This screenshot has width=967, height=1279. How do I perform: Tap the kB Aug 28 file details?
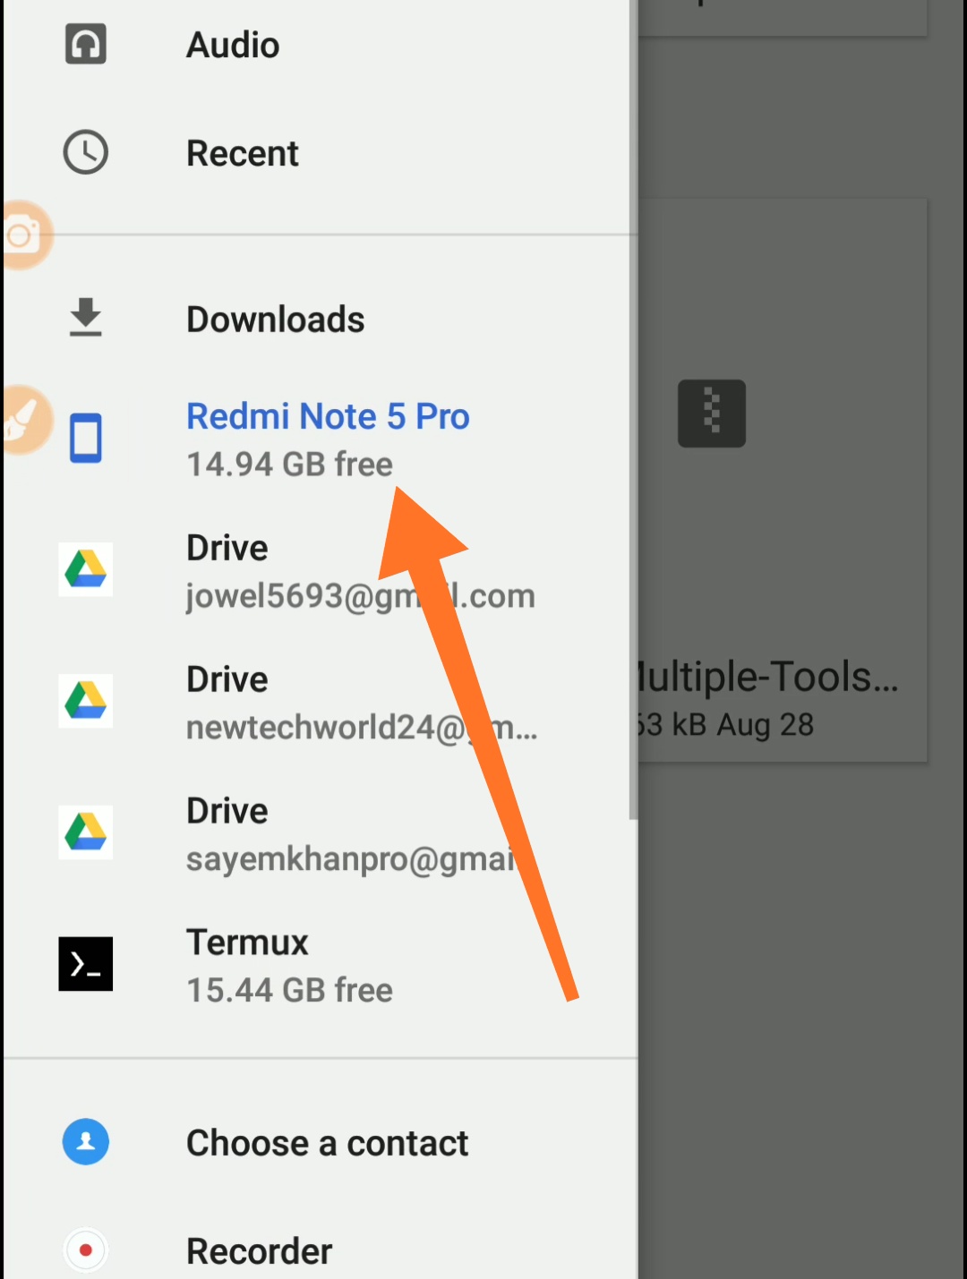tap(725, 724)
